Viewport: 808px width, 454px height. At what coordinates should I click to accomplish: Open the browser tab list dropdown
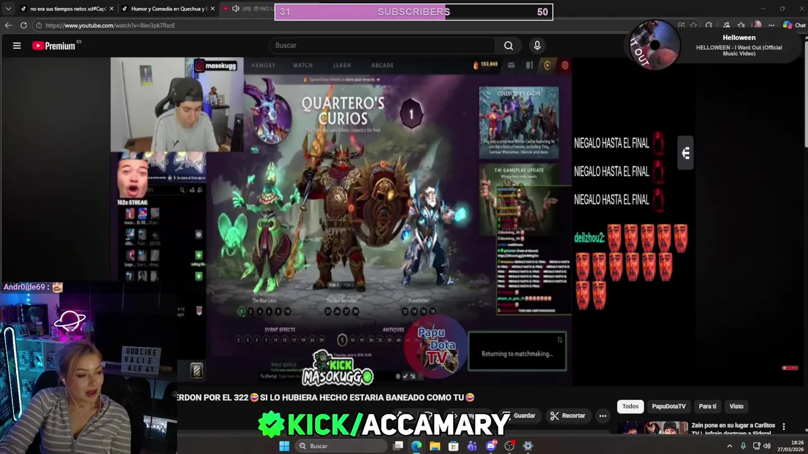point(8,9)
